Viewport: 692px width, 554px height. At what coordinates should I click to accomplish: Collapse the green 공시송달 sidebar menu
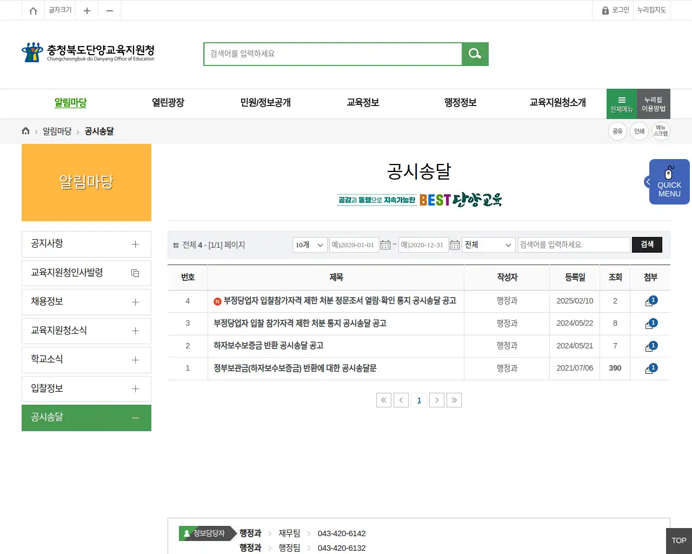point(86,418)
